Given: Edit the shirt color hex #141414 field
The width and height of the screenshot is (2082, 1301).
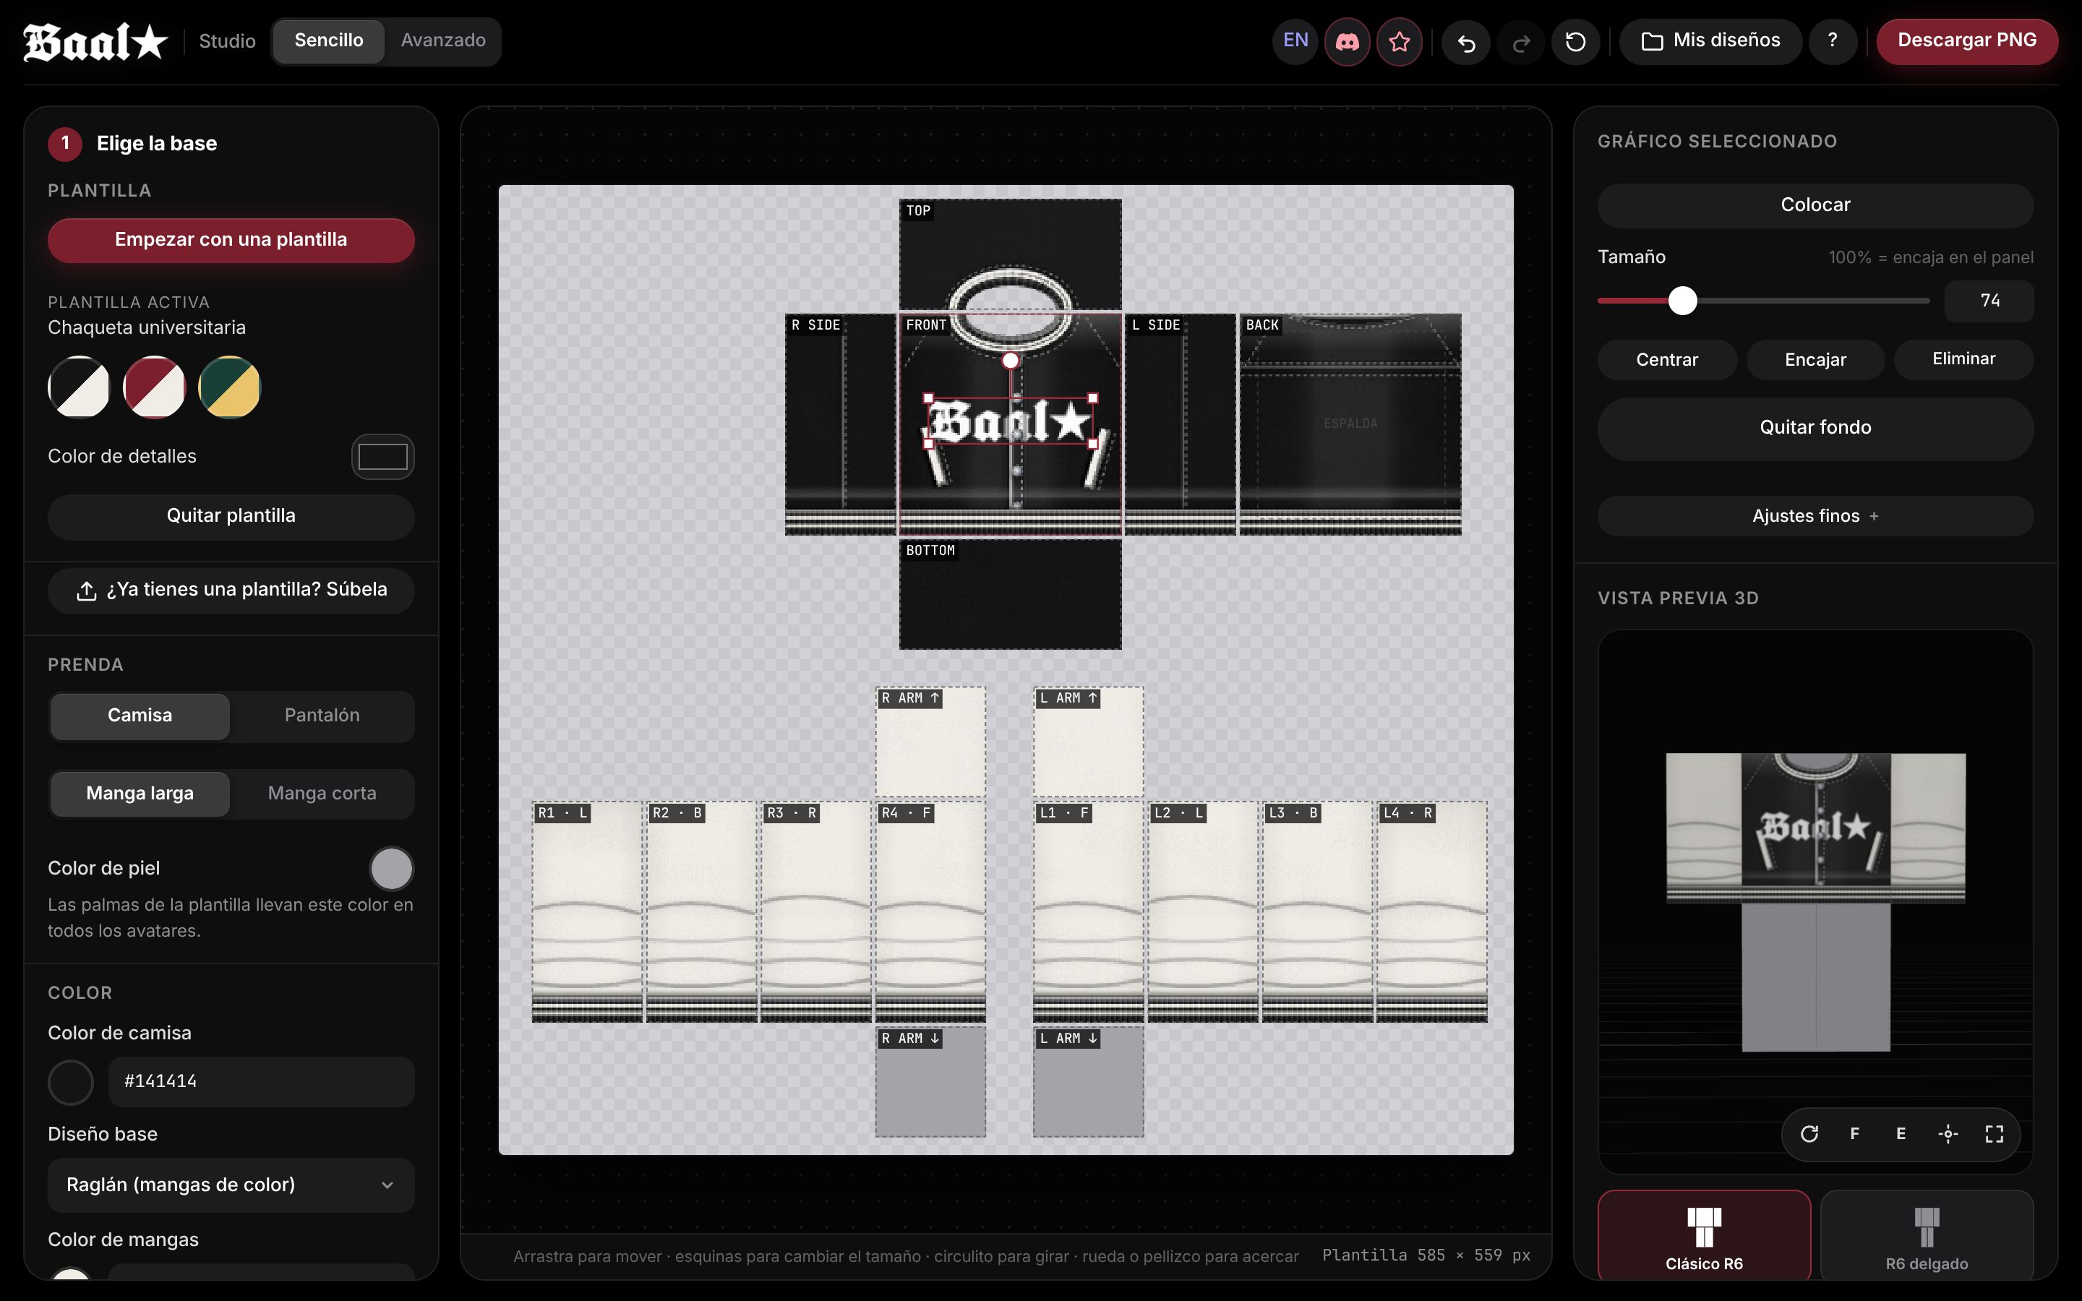Looking at the screenshot, I should [x=262, y=1081].
